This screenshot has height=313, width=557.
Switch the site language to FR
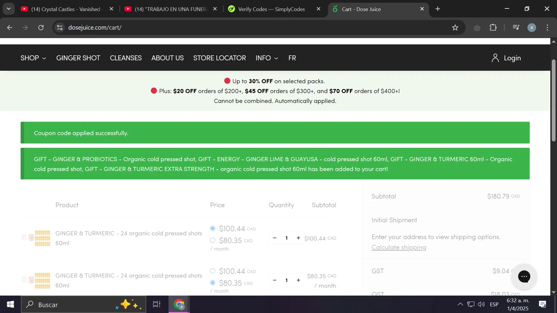[x=292, y=58]
